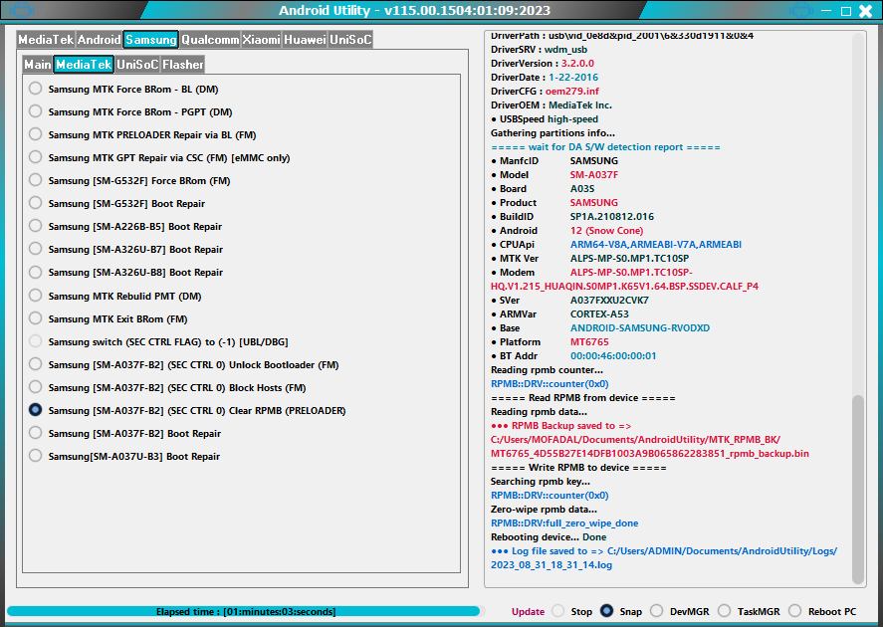Click the model value SM-A037F in log
The height and width of the screenshot is (627, 883).
pos(594,174)
